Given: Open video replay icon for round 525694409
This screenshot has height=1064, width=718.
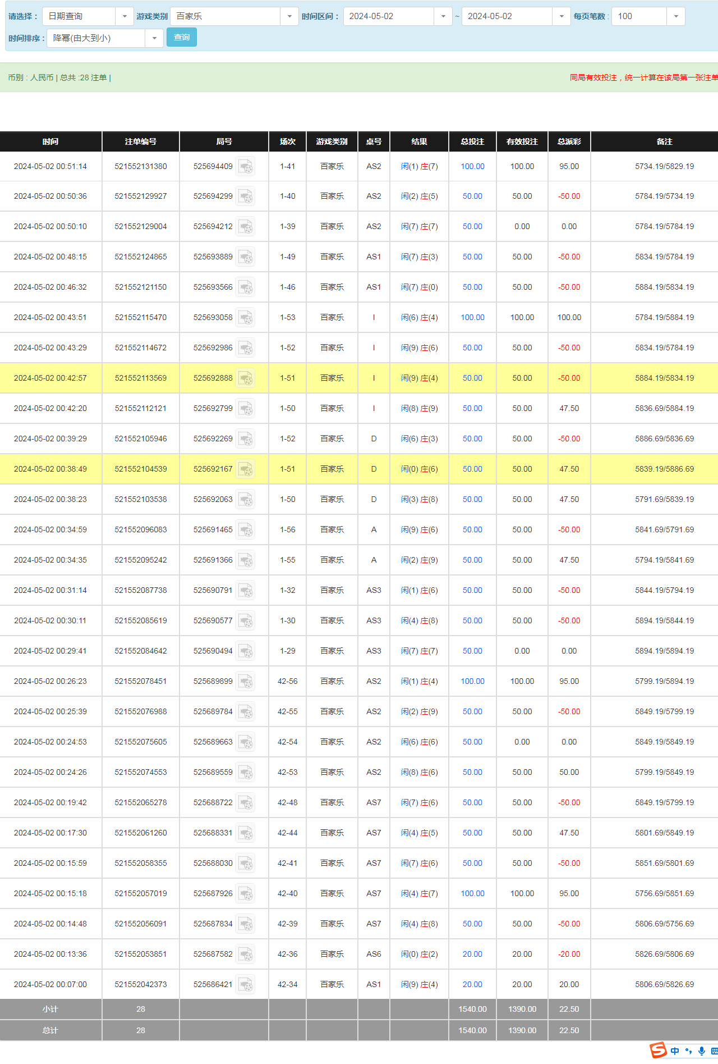Looking at the screenshot, I should [245, 167].
